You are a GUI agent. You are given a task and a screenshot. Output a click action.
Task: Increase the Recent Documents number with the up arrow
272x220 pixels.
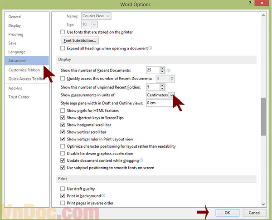click(162, 68)
